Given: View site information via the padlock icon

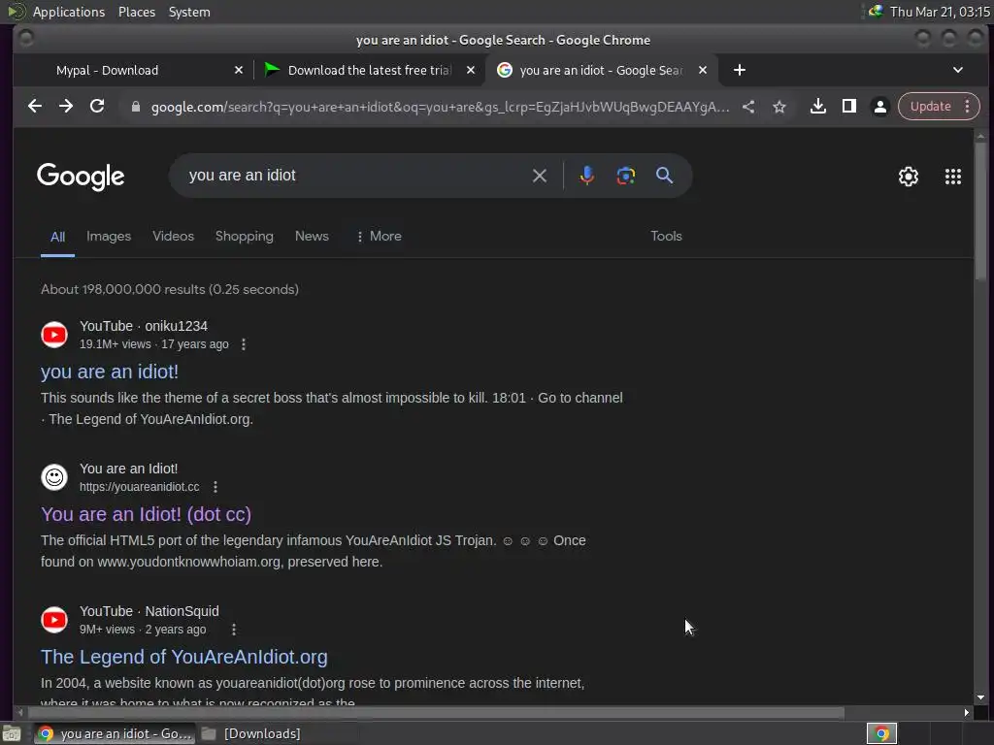Looking at the screenshot, I should pos(135,107).
